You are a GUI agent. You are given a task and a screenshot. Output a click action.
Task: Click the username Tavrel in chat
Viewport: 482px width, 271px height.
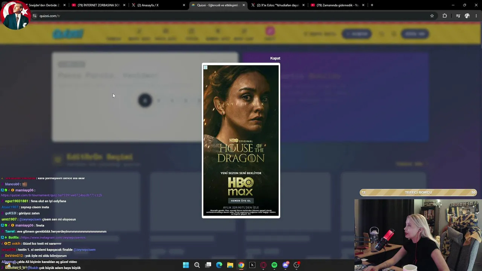[11, 231]
